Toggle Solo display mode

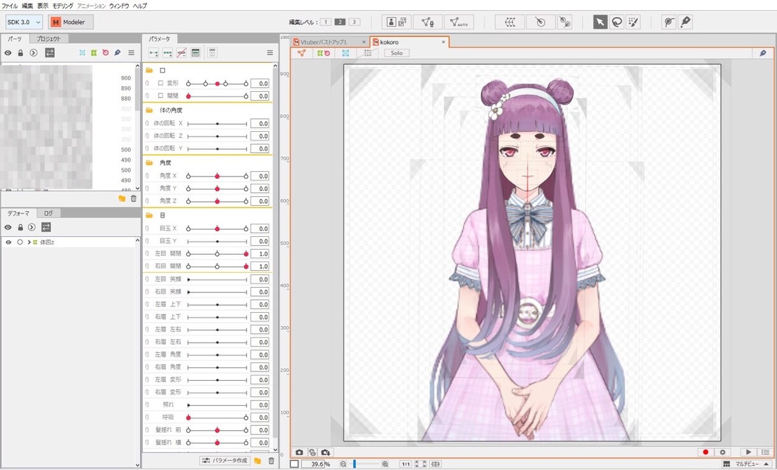pyautogui.click(x=397, y=53)
